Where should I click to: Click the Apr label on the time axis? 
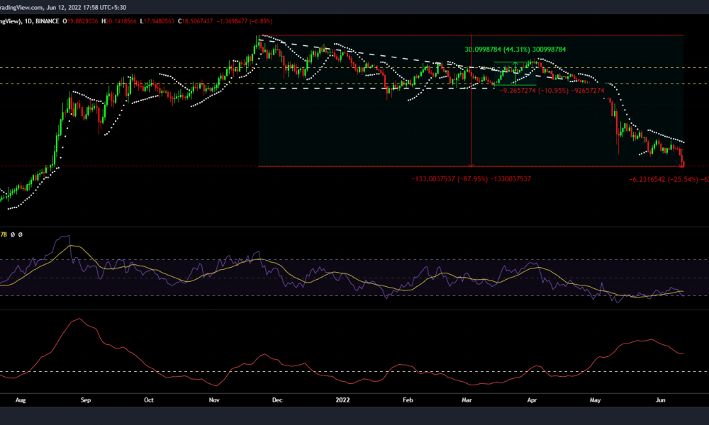[532, 400]
